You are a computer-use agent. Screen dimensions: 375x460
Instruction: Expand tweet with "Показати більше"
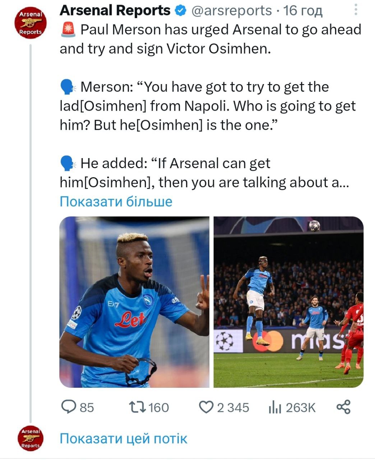click(116, 201)
